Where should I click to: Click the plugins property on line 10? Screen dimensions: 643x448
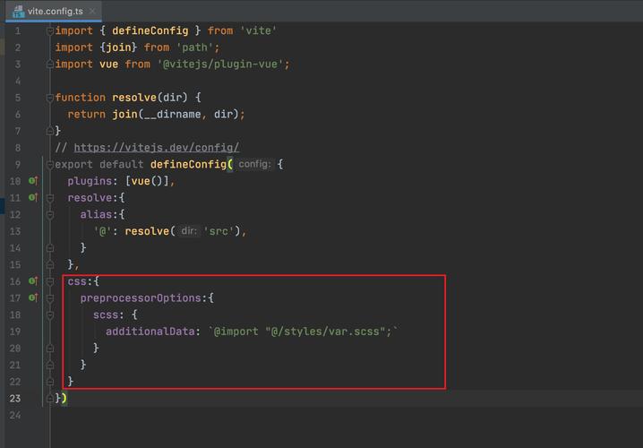[x=90, y=181]
